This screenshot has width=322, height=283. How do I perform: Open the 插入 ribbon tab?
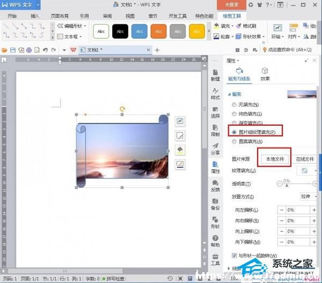coord(35,16)
